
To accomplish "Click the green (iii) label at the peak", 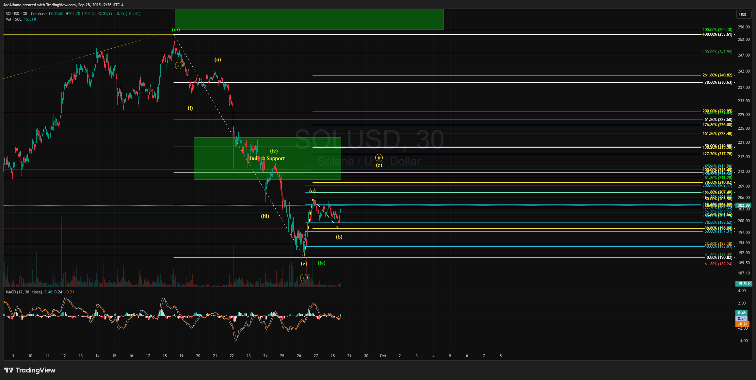I will (x=176, y=30).
